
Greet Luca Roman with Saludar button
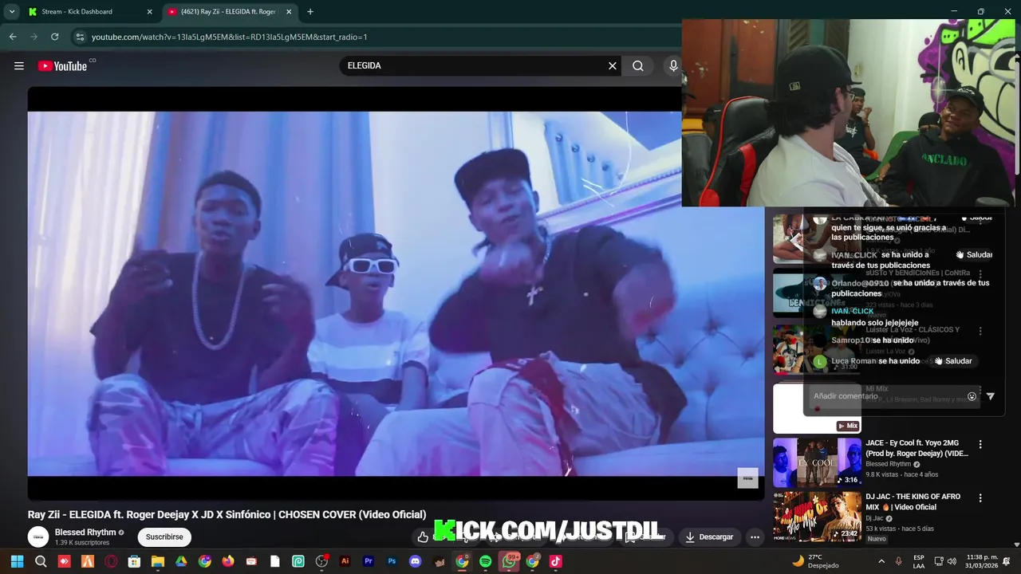tap(954, 361)
